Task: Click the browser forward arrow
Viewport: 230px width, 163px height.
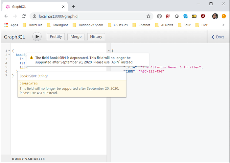Action: coord(15,16)
